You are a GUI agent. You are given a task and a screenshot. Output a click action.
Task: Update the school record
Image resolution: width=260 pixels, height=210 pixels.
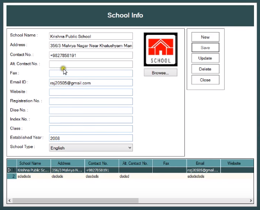[205, 58]
